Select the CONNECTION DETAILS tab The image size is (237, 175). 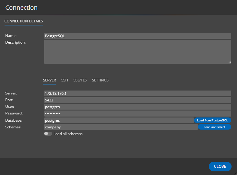24,21
